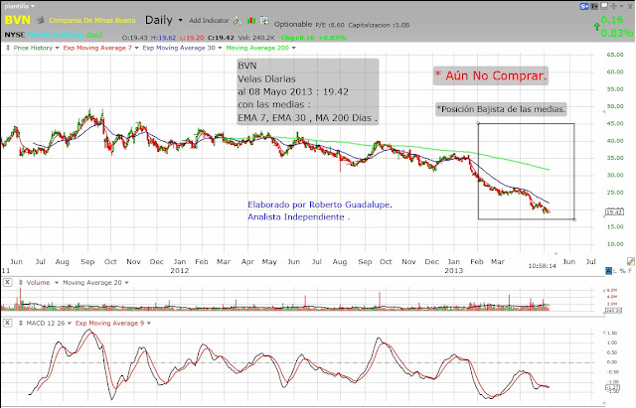
Task: Click the BVN Velas Diarias text box
Action: (x=308, y=91)
